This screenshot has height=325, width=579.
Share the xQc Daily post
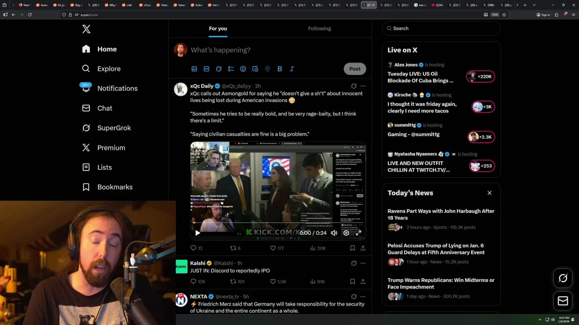(x=363, y=248)
